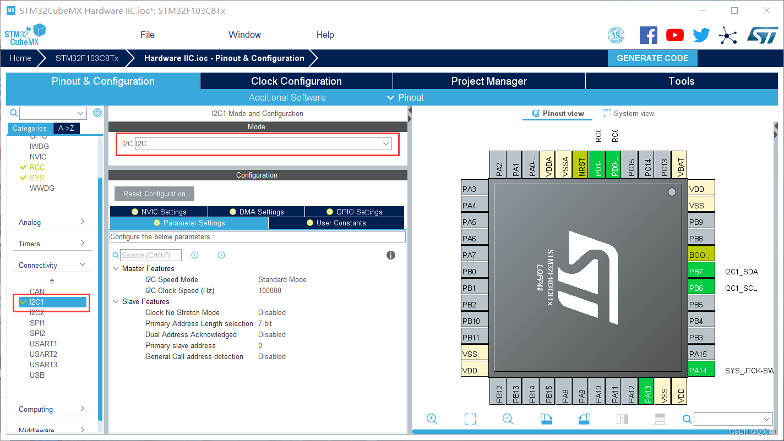Rotate pinout view counter-clockwise icon

coord(585,419)
